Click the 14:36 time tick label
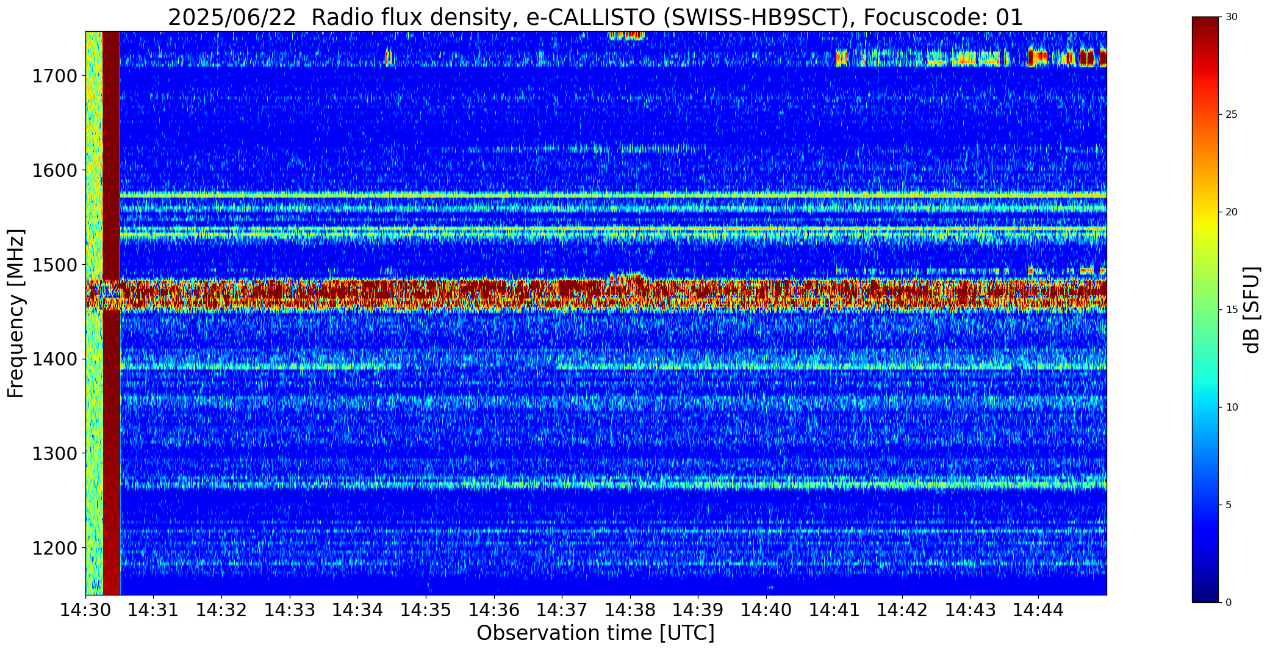Viewport: 1270px width, 651px height. pyautogui.click(x=494, y=610)
